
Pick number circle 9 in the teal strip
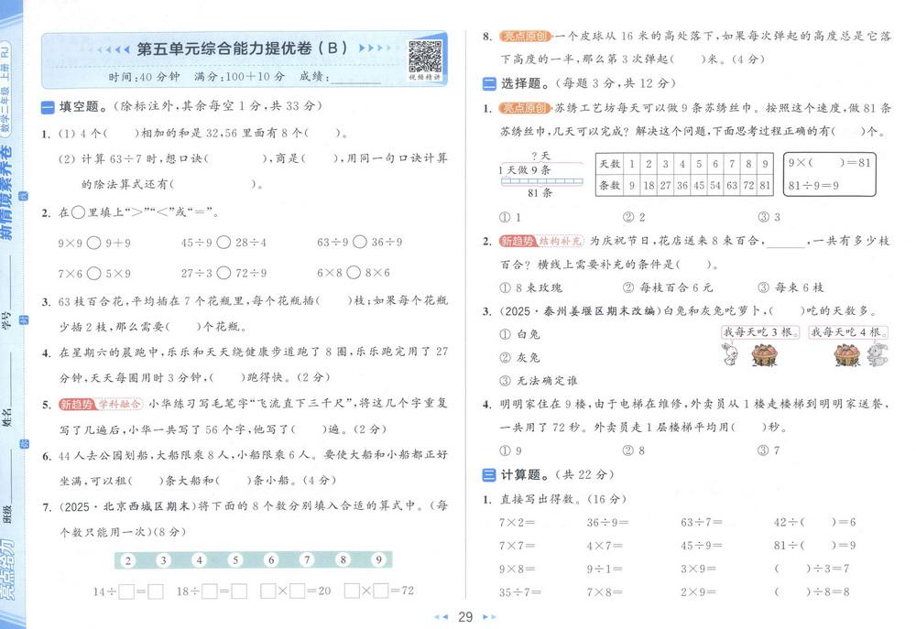click(x=377, y=559)
